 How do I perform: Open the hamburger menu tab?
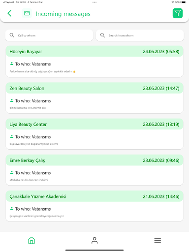(157, 240)
